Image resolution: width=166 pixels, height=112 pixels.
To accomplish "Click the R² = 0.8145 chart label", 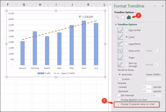I will [86, 17].
